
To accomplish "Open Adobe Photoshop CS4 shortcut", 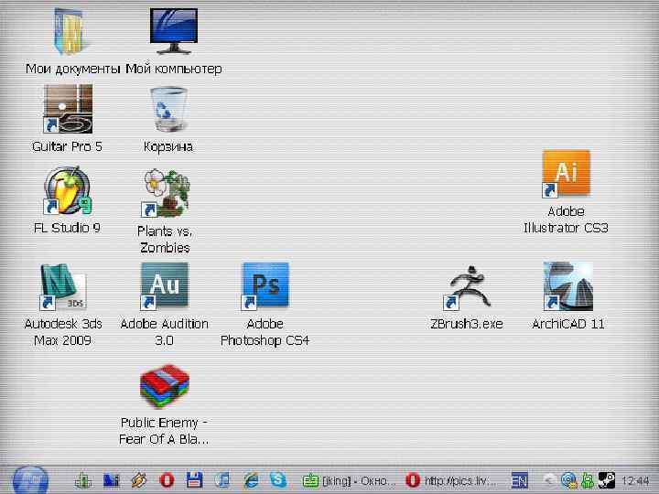I will (265, 286).
